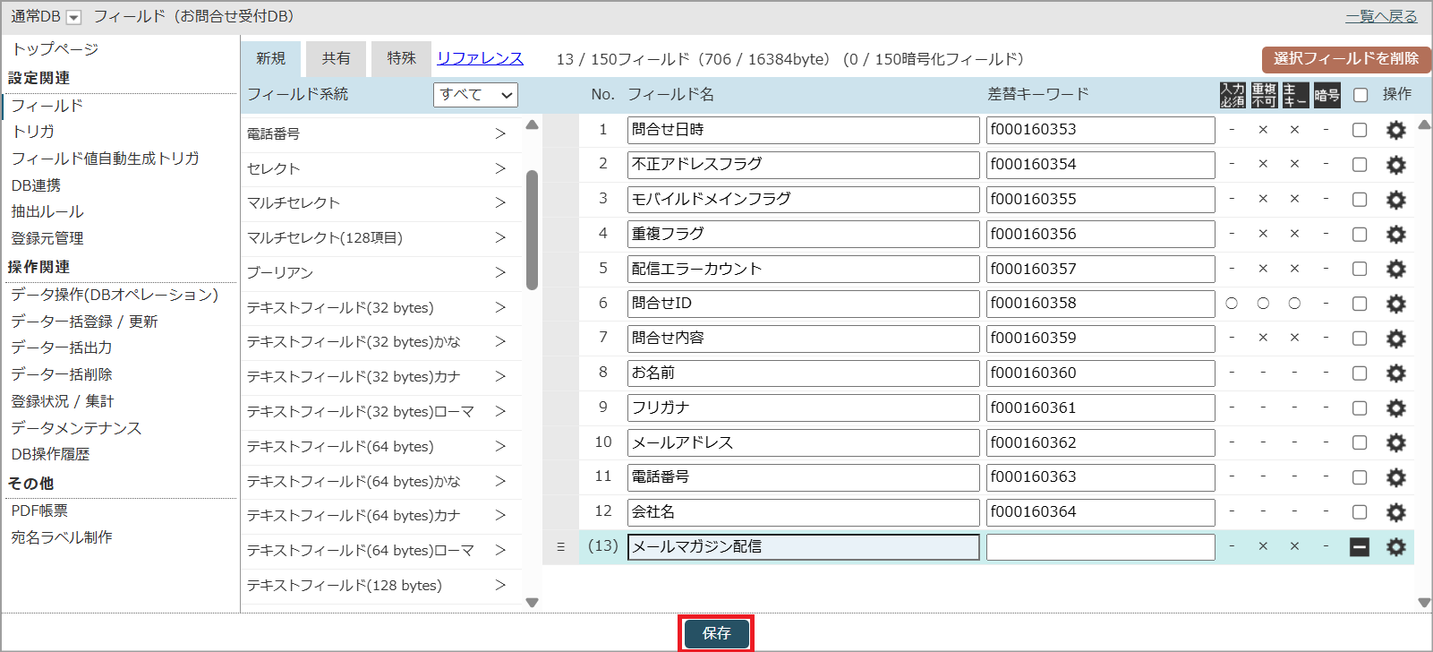Viewport: 1433px width, 652px height.
Task: Click the field type list scrollbar
Action: coord(532,230)
